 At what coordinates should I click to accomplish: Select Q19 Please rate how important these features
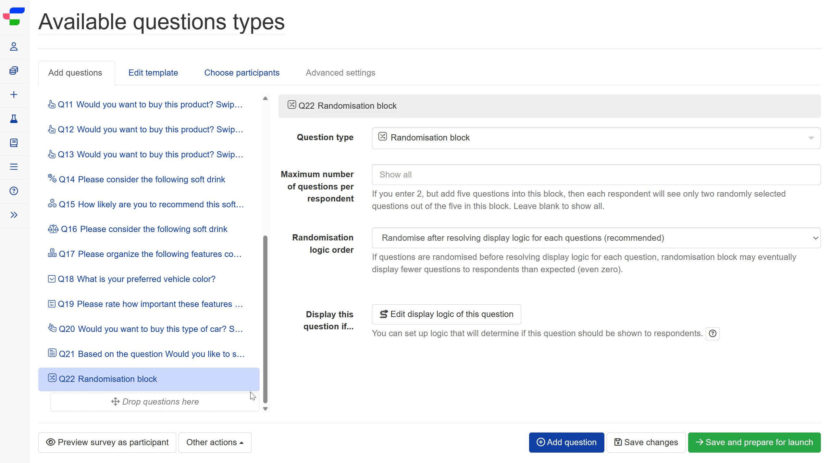click(149, 304)
